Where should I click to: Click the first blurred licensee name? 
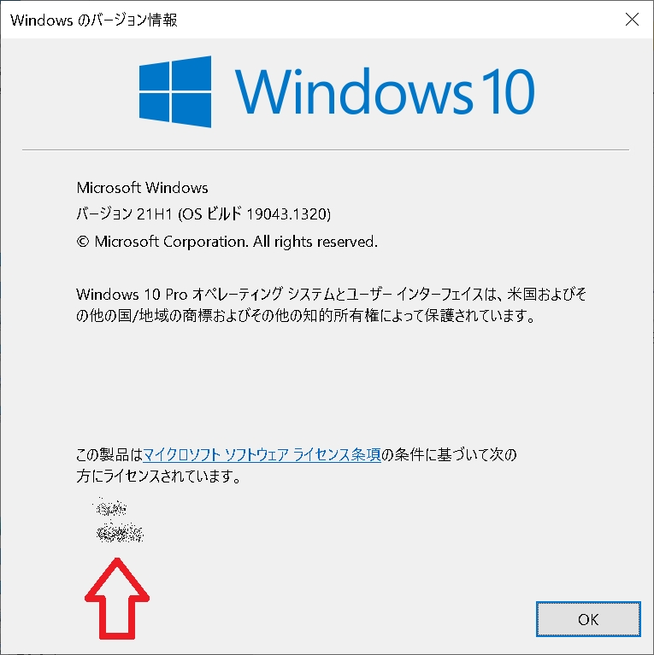tap(111, 507)
